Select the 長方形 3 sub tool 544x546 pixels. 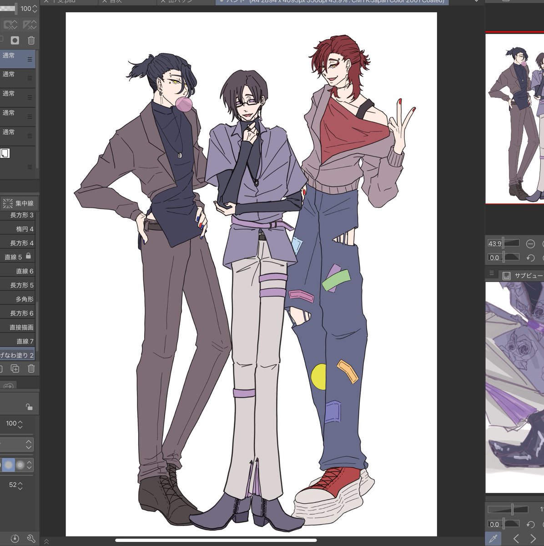(18, 215)
